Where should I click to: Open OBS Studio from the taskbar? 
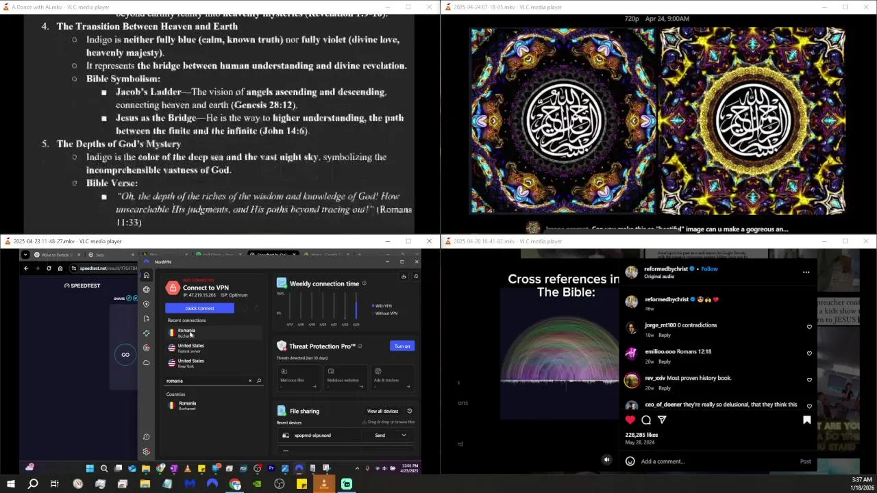point(280,484)
